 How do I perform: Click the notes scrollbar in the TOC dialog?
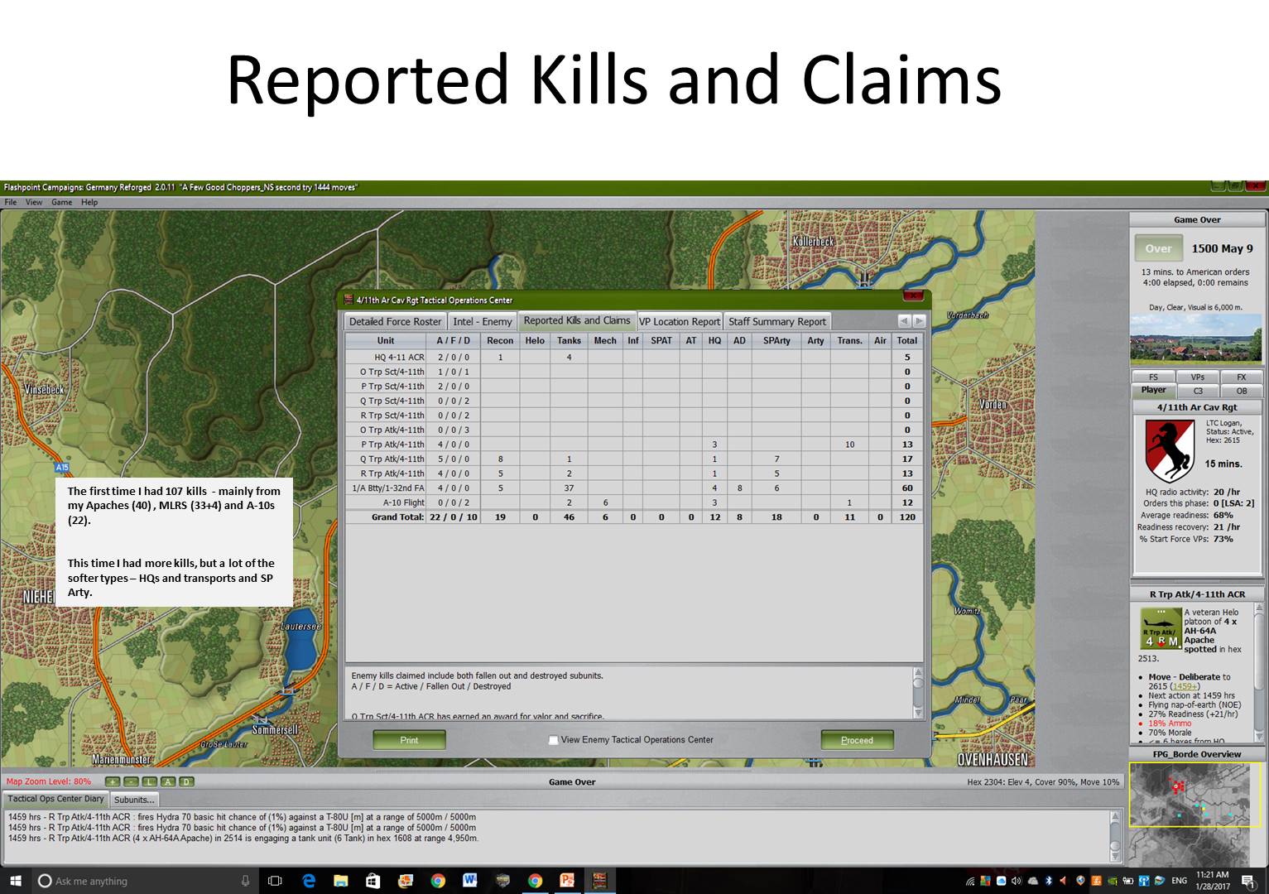coord(917,692)
